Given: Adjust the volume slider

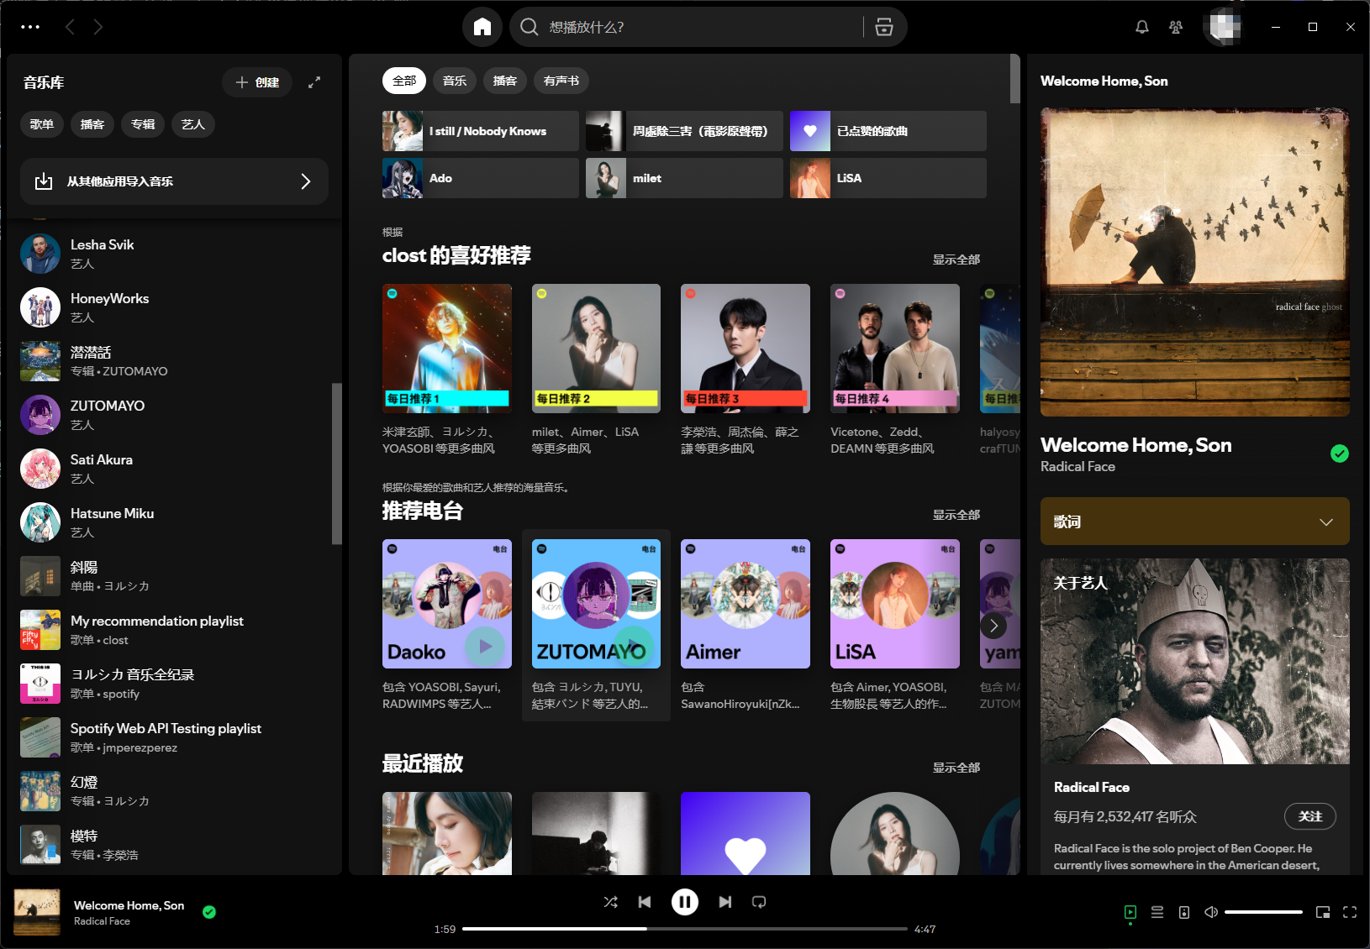Looking at the screenshot, I should point(1262,912).
